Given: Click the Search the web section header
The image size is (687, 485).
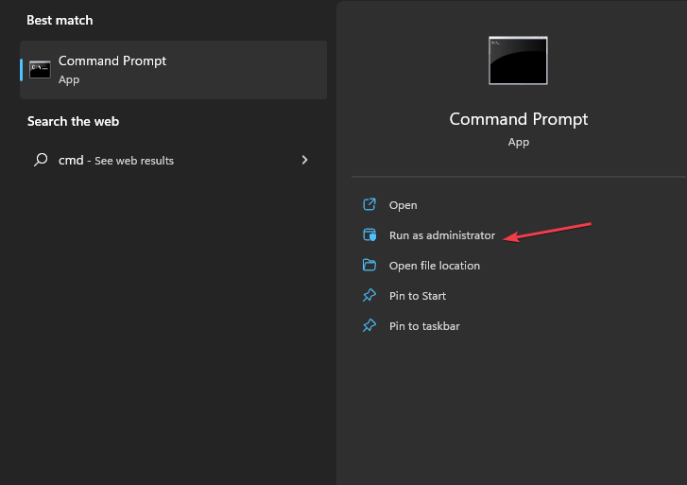Looking at the screenshot, I should pyautogui.click(x=73, y=121).
